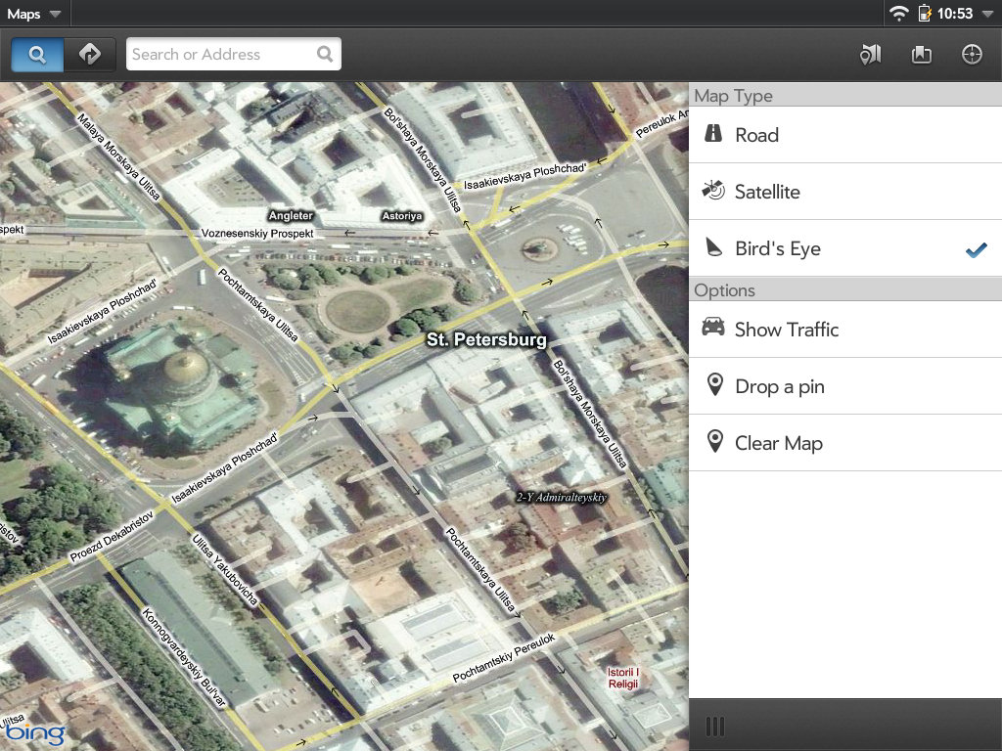Grab the panel drag handle at bottom
This screenshot has height=751, width=1002.
(x=715, y=726)
